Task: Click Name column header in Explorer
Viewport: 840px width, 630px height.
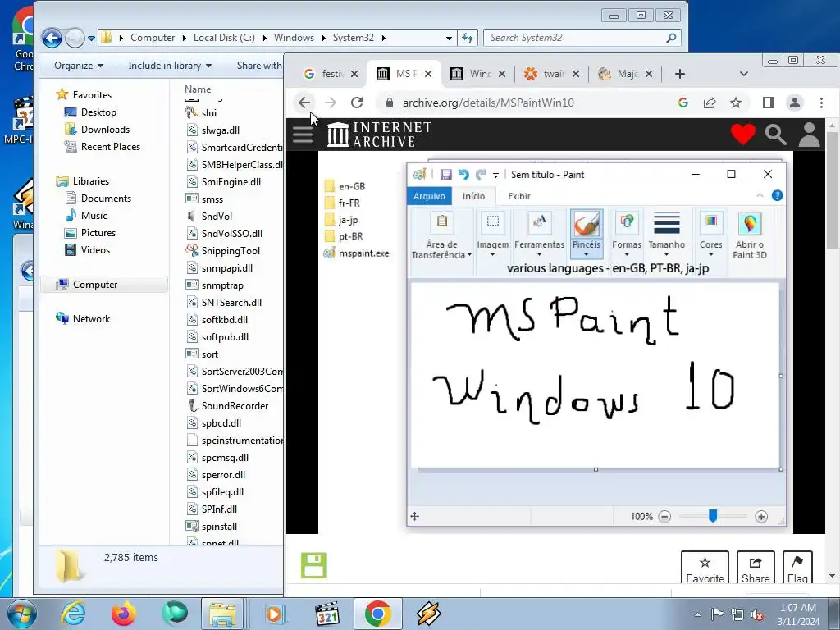Action: click(198, 89)
